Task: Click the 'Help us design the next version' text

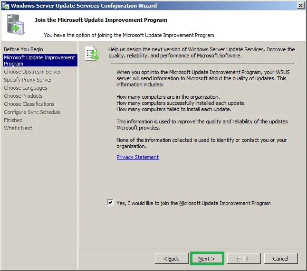Action: [201, 52]
